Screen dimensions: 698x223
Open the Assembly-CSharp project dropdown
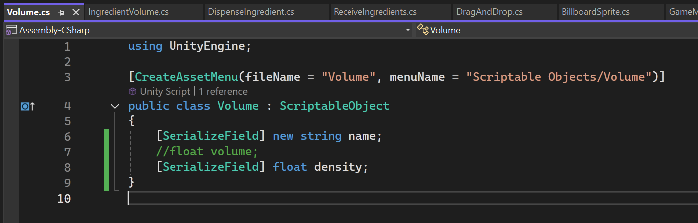coord(408,30)
